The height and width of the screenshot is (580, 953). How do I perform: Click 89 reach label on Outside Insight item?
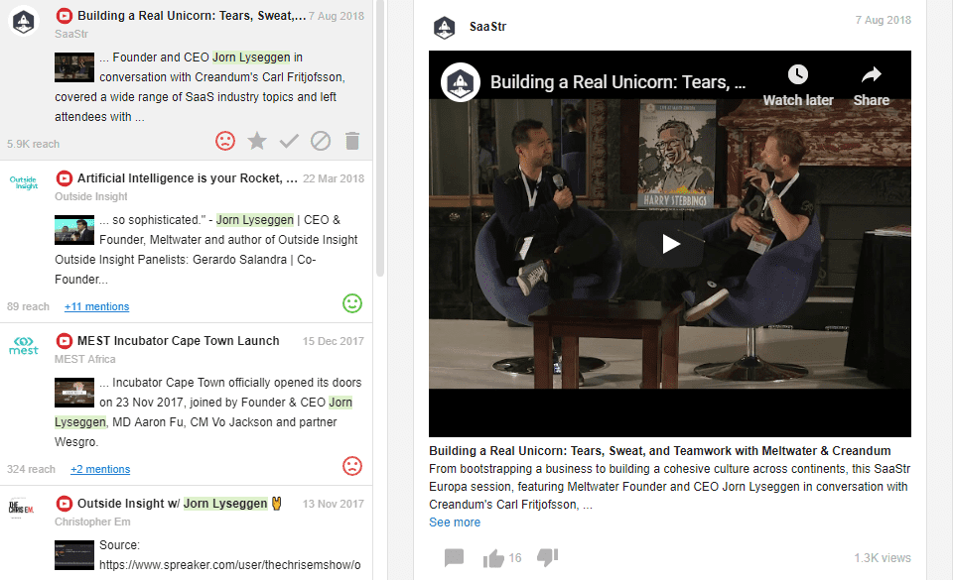[28, 306]
